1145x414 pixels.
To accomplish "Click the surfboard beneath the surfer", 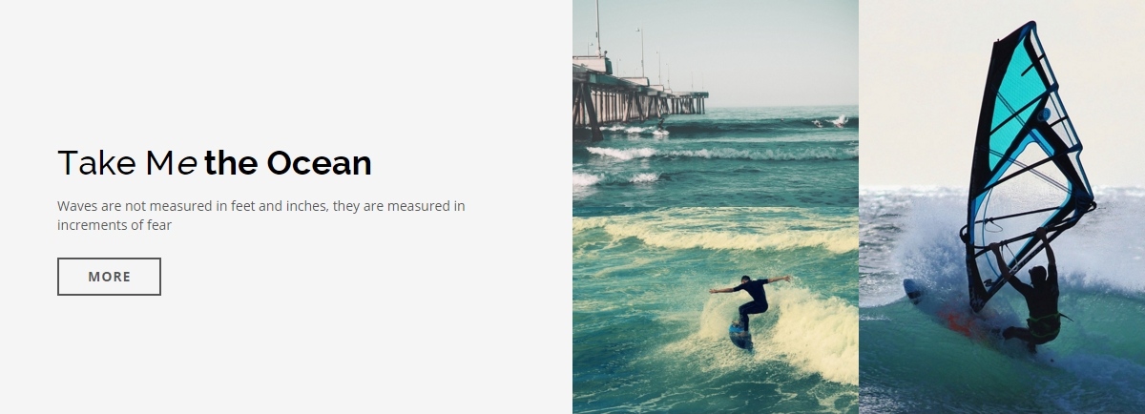I will point(740,336).
